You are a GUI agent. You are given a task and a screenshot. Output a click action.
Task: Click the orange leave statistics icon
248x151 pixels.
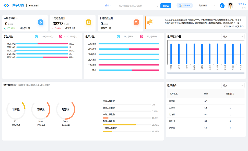tap(136, 23)
